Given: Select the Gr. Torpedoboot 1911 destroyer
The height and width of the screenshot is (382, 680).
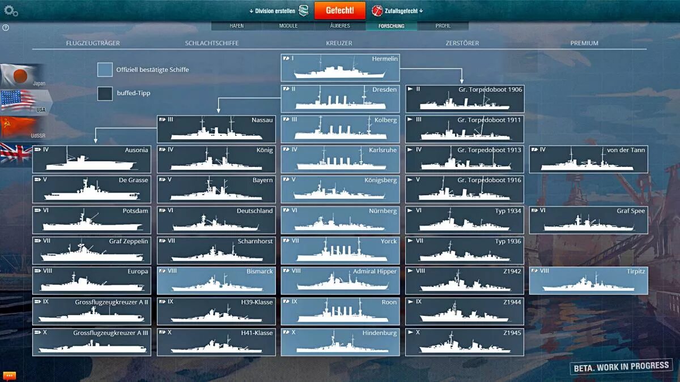Looking at the screenshot, I should (x=465, y=129).
